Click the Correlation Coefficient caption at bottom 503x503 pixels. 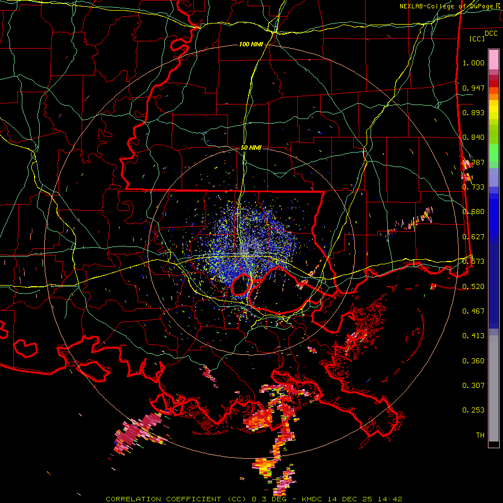click(254, 499)
